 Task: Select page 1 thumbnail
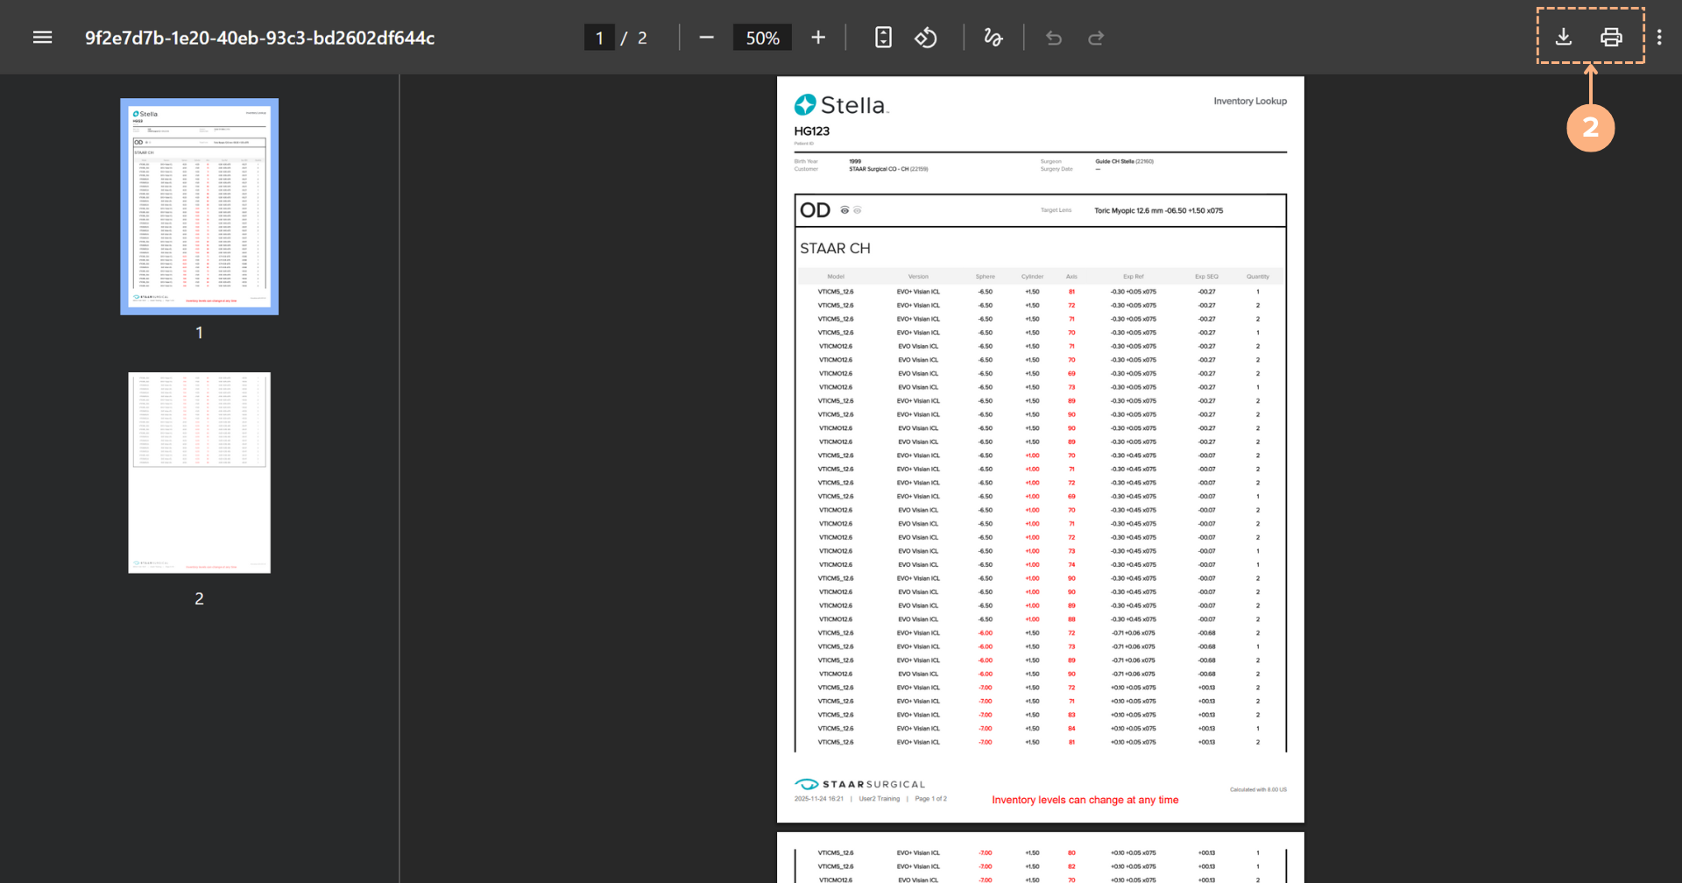200,207
